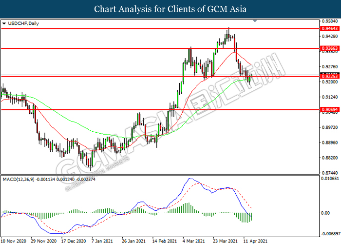The height and width of the screenshot is (244, 341).
Task: Click the 29 Nov 2020 date label
Action: click(x=44, y=241)
